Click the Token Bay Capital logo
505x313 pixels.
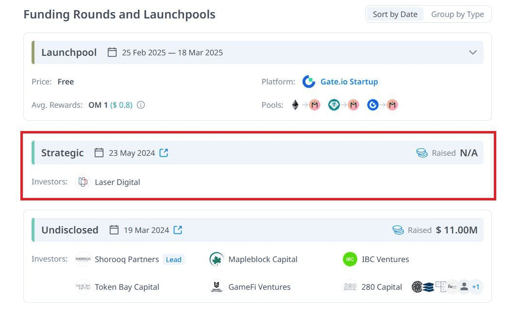(83, 287)
